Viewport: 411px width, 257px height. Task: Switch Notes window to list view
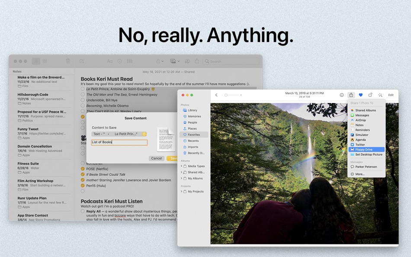pos(36,61)
